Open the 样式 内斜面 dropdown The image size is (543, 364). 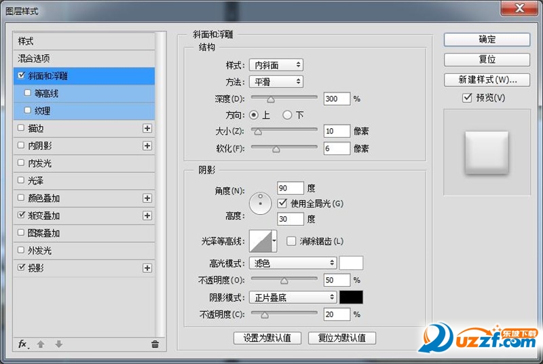[276, 65]
